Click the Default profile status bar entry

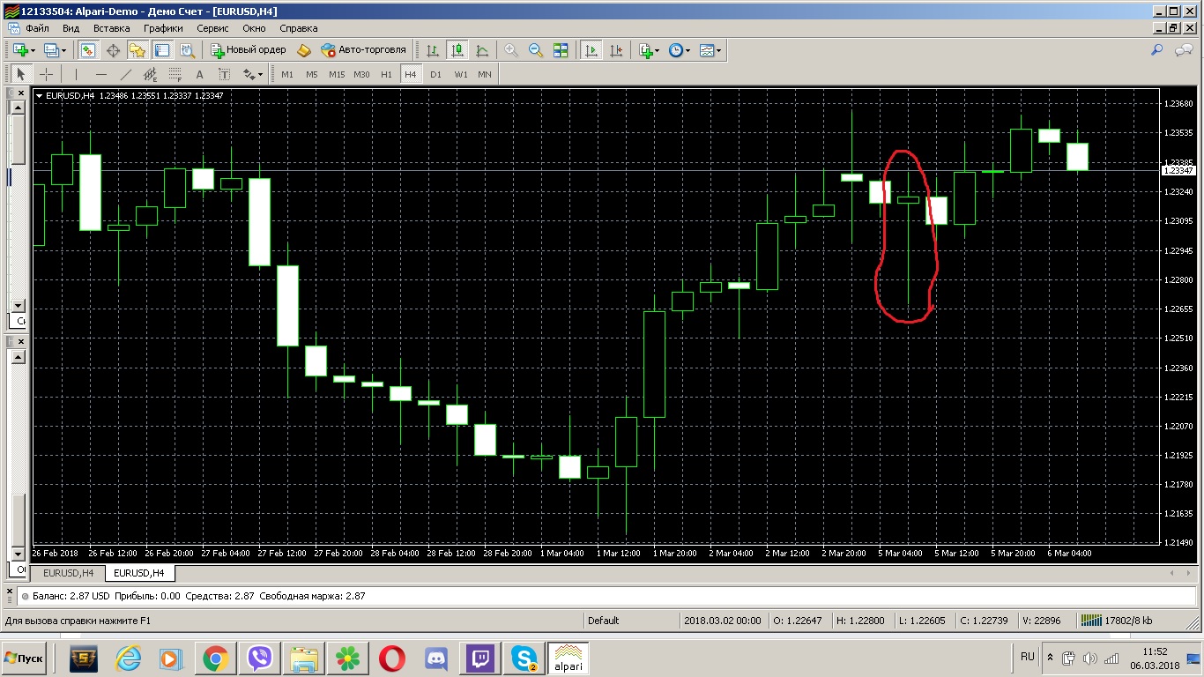604,621
